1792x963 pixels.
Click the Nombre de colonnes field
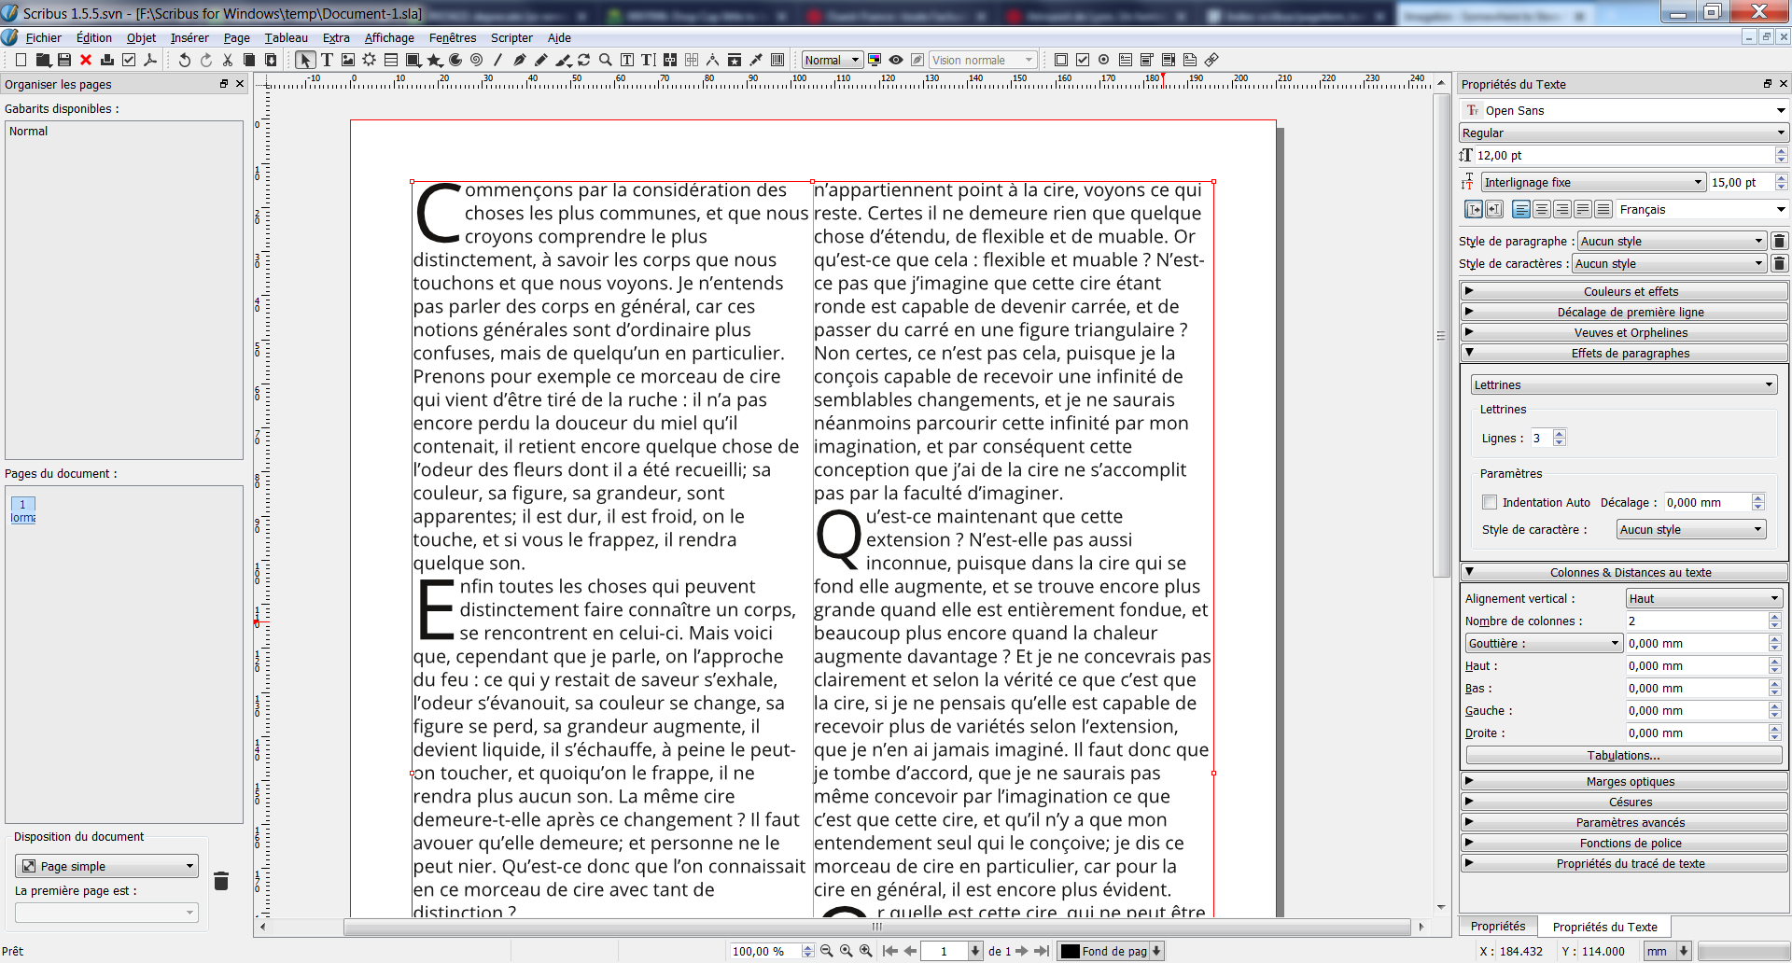(1704, 621)
